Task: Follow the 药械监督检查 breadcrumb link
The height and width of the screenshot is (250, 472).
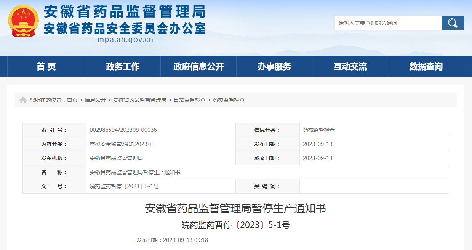Action: coord(229,100)
